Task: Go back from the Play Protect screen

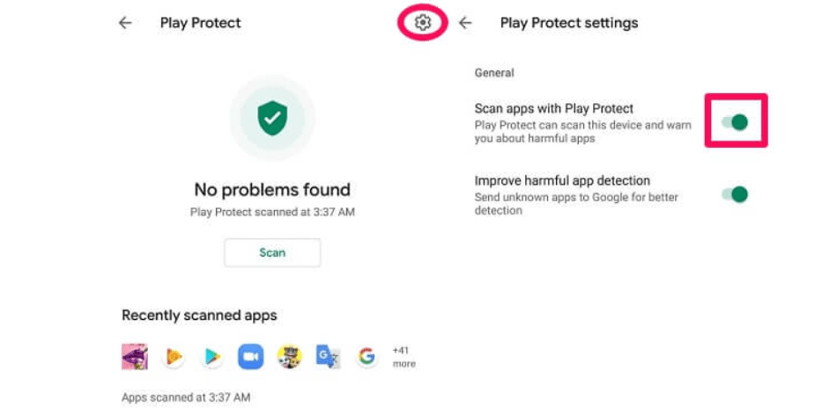Action: click(125, 23)
